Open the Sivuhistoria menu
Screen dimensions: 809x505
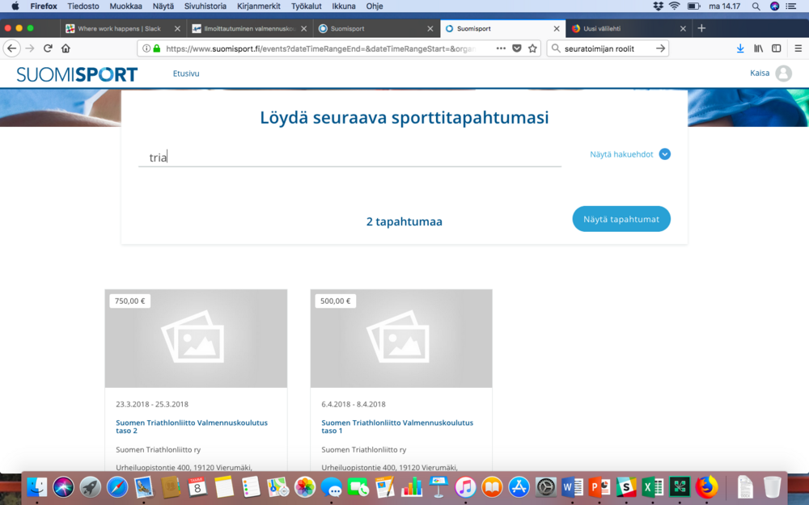[x=205, y=6]
